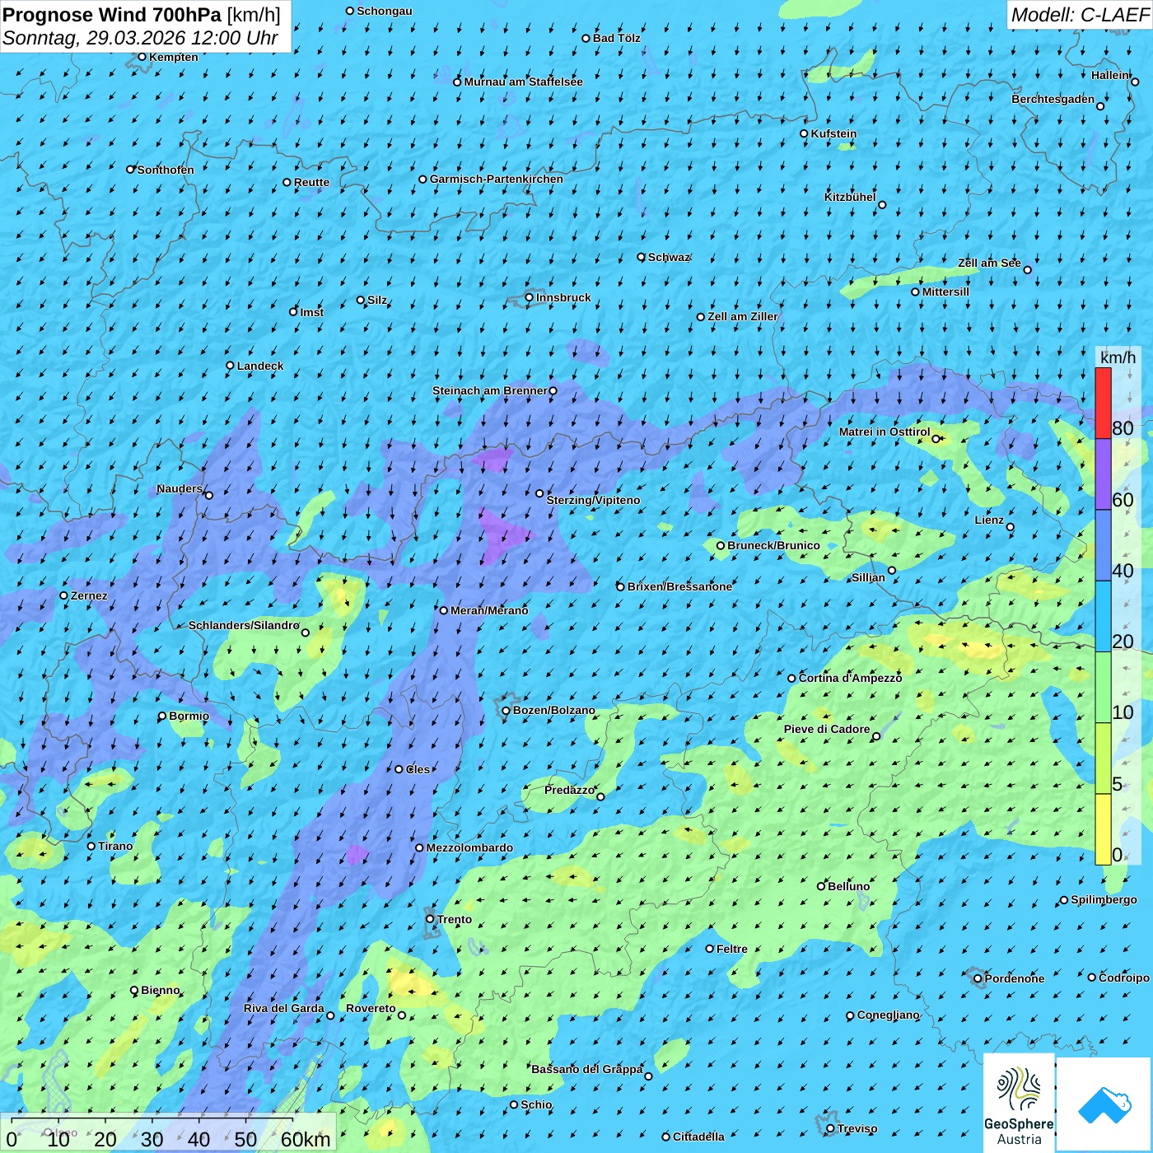Select the purple legend band between 60 and 80
The width and height of the screenshot is (1153, 1153).
pyautogui.click(x=1103, y=474)
